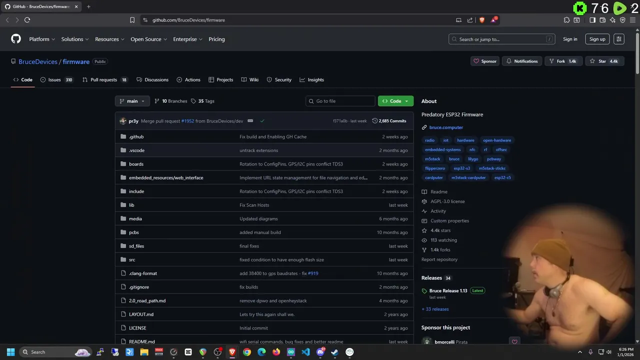Open the browser hamburger menu
640x360 pixels.
[632, 20]
